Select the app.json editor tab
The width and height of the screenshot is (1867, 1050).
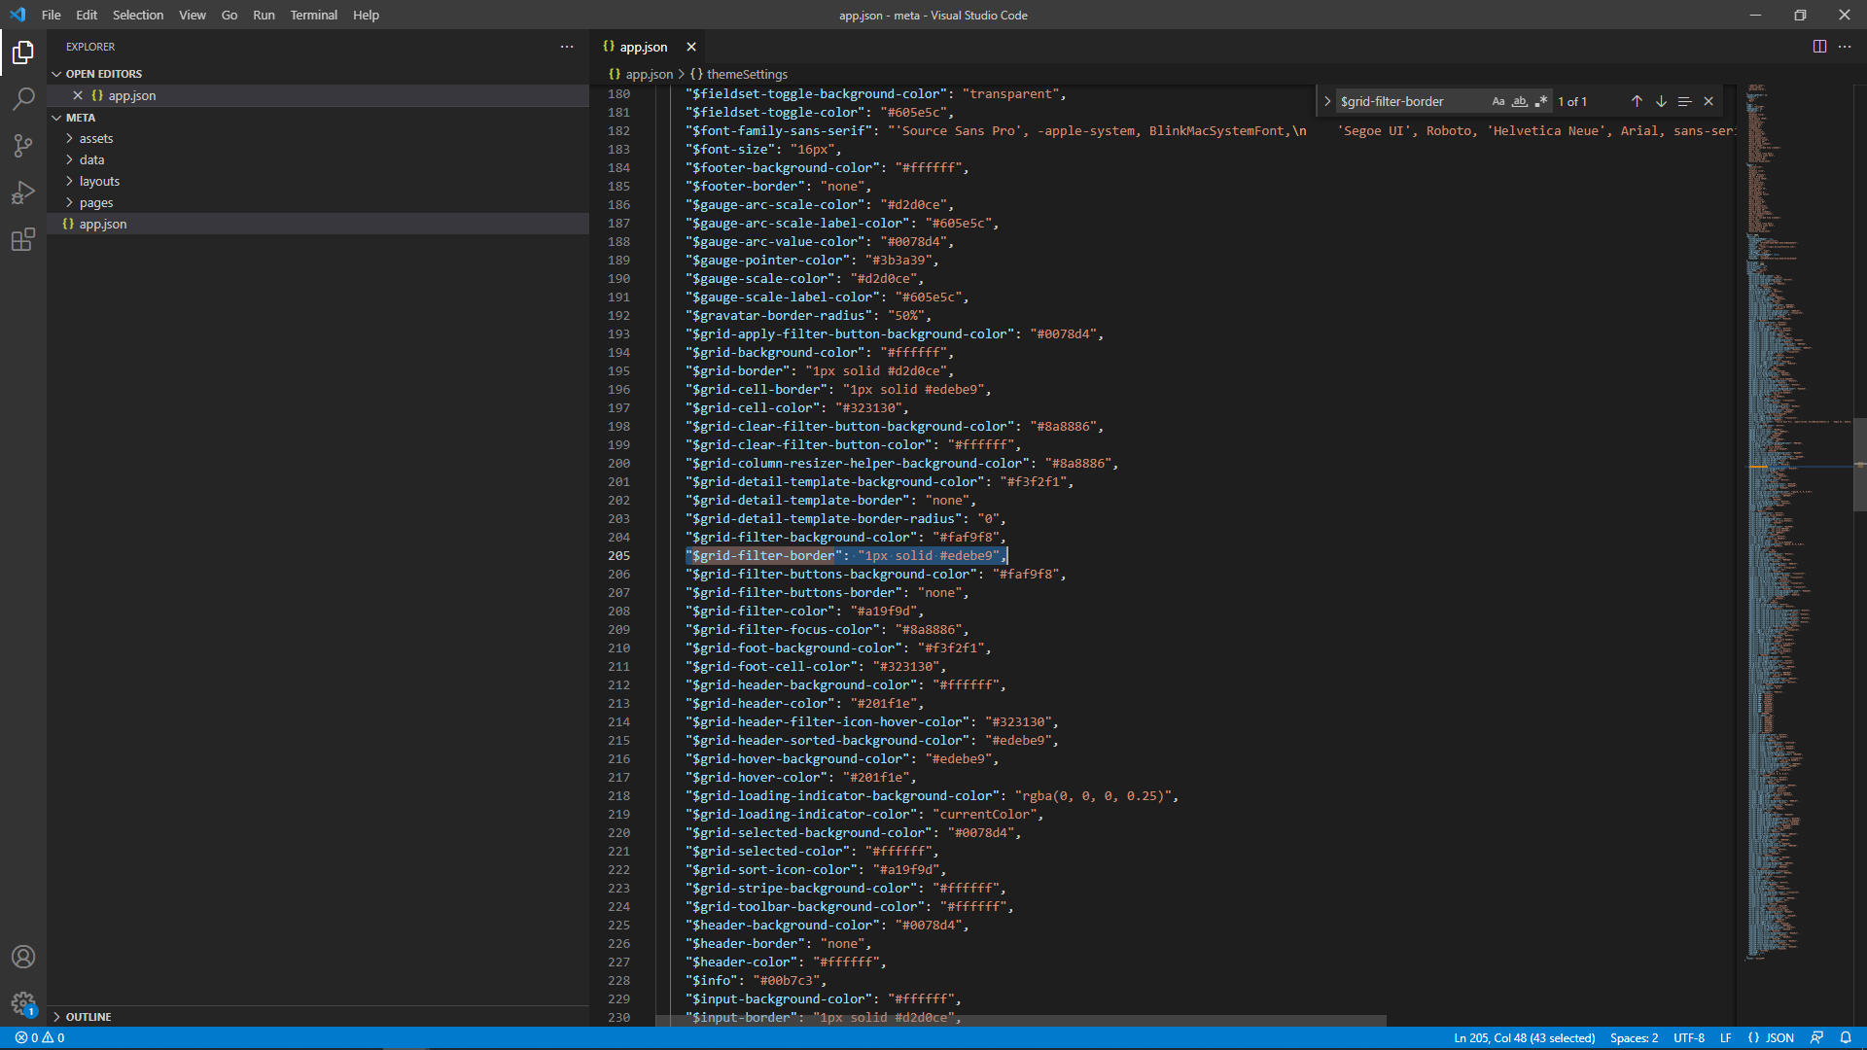642,46
